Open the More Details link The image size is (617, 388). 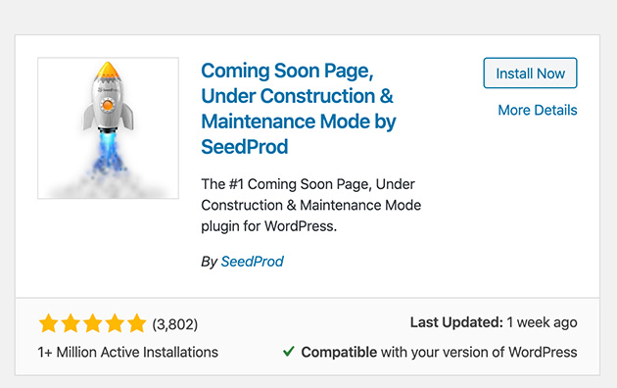pos(538,110)
